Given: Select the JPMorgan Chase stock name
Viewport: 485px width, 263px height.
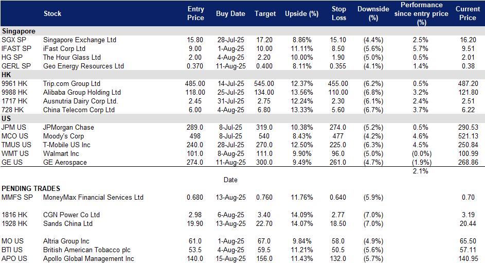Looking at the screenshot, I should (68, 128).
